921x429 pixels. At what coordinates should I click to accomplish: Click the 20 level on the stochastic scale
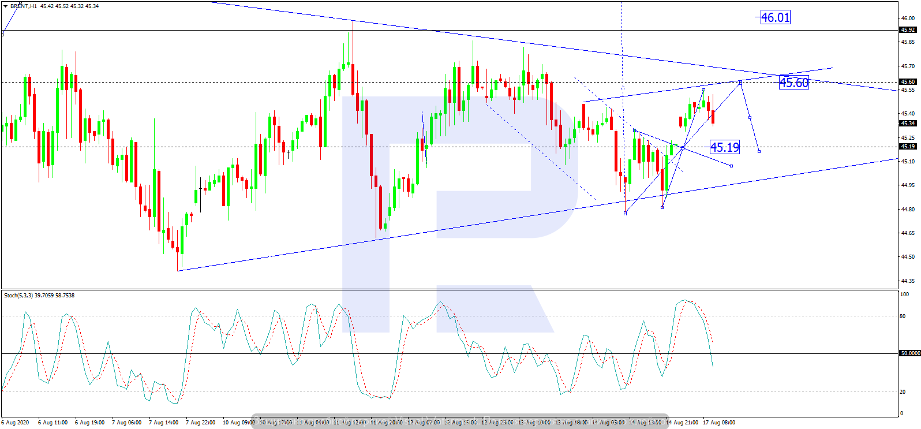click(903, 391)
